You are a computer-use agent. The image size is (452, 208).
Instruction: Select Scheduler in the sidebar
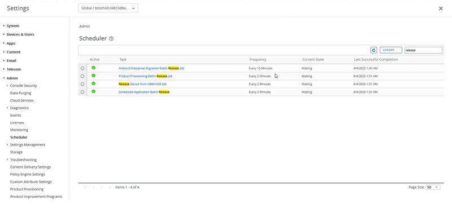tap(19, 137)
